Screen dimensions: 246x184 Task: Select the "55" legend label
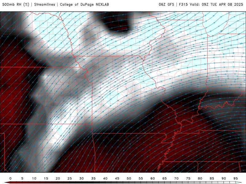coord(141,178)
